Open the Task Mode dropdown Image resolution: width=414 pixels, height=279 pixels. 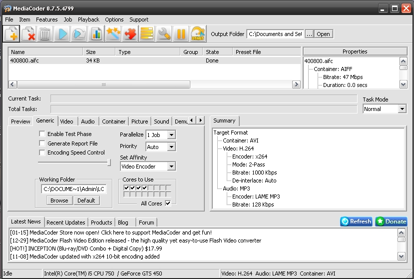[x=402, y=108]
